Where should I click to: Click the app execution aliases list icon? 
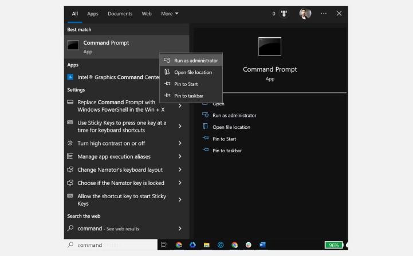[x=70, y=156]
